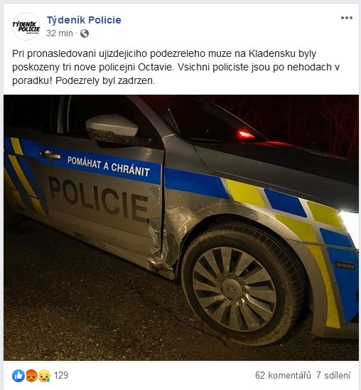Click the car's wheel hubcap in photo
Image resolution: width=361 pixels, height=390 pixels.
(235, 289)
